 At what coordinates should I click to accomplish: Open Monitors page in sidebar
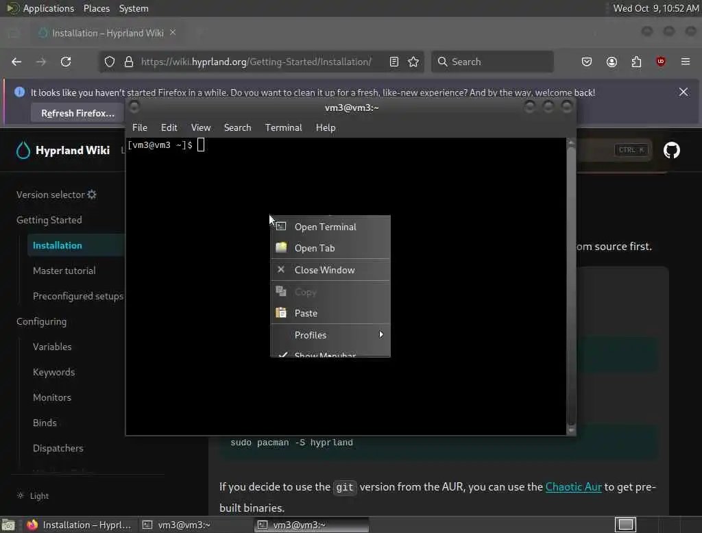tap(52, 397)
